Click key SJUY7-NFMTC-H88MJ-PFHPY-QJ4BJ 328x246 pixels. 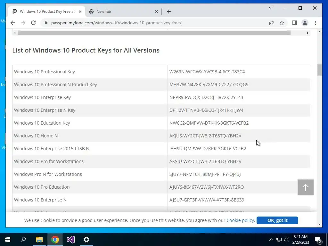205,174
